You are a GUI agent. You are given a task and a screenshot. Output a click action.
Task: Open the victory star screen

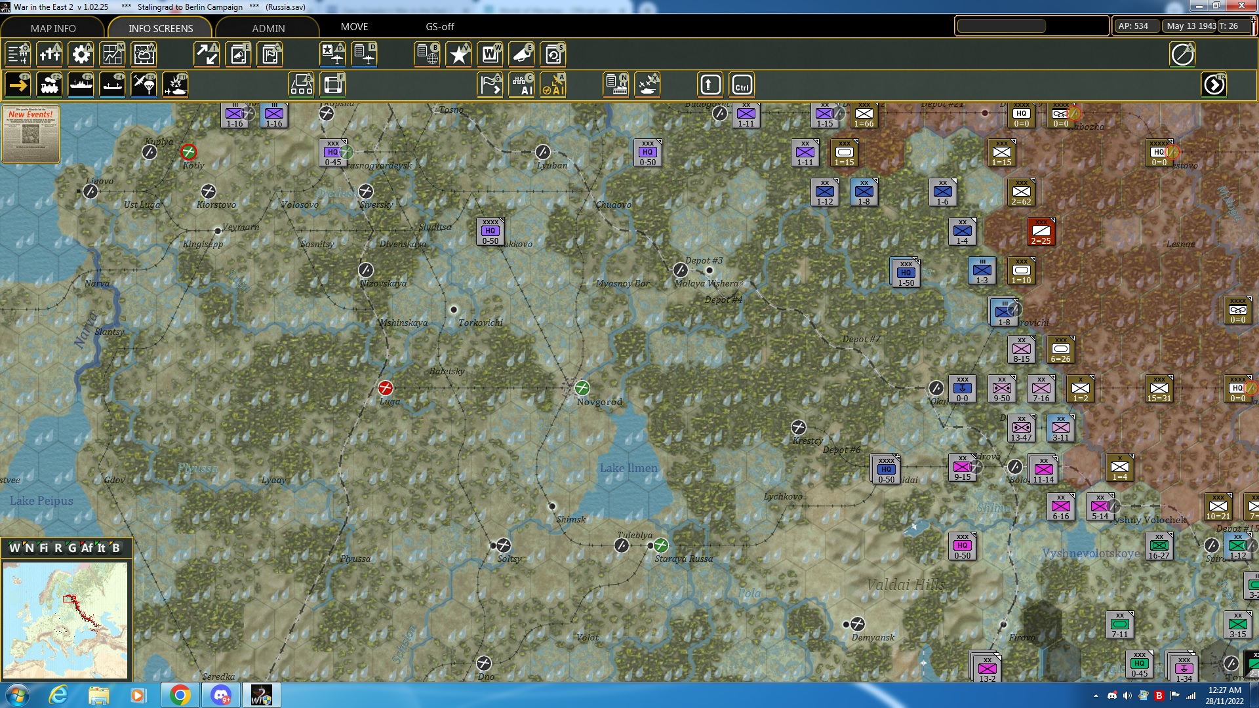pos(458,54)
